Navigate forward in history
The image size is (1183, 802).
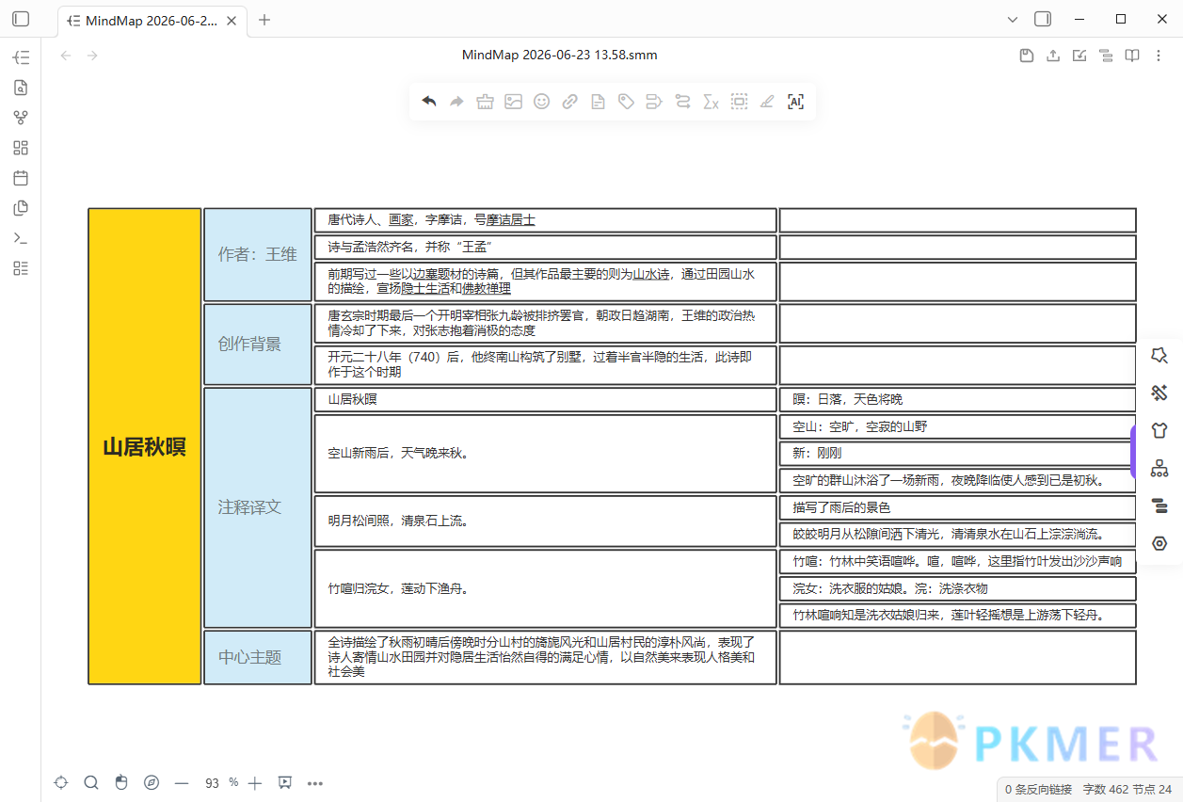click(x=92, y=56)
